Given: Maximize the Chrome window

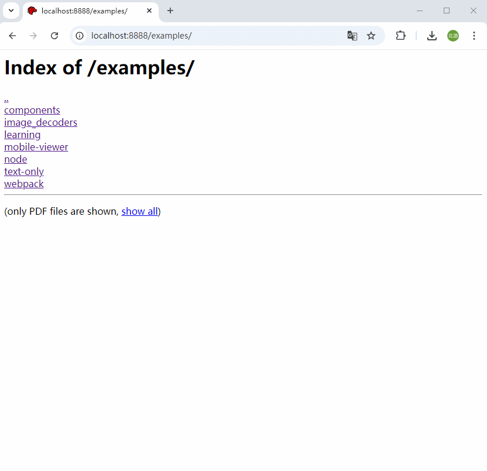Looking at the screenshot, I should click(x=447, y=11).
